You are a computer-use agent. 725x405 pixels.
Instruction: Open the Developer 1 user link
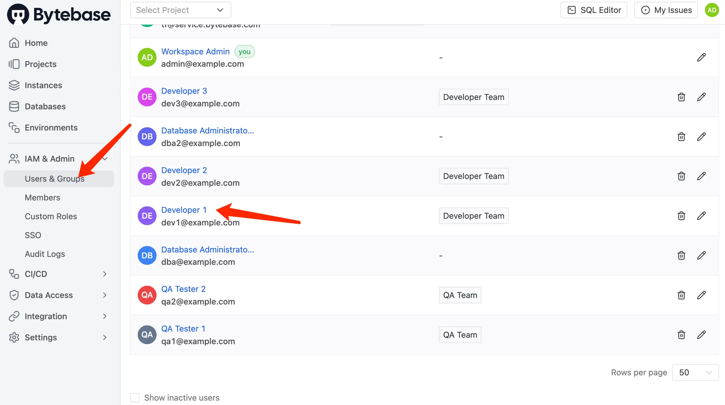pyautogui.click(x=184, y=210)
